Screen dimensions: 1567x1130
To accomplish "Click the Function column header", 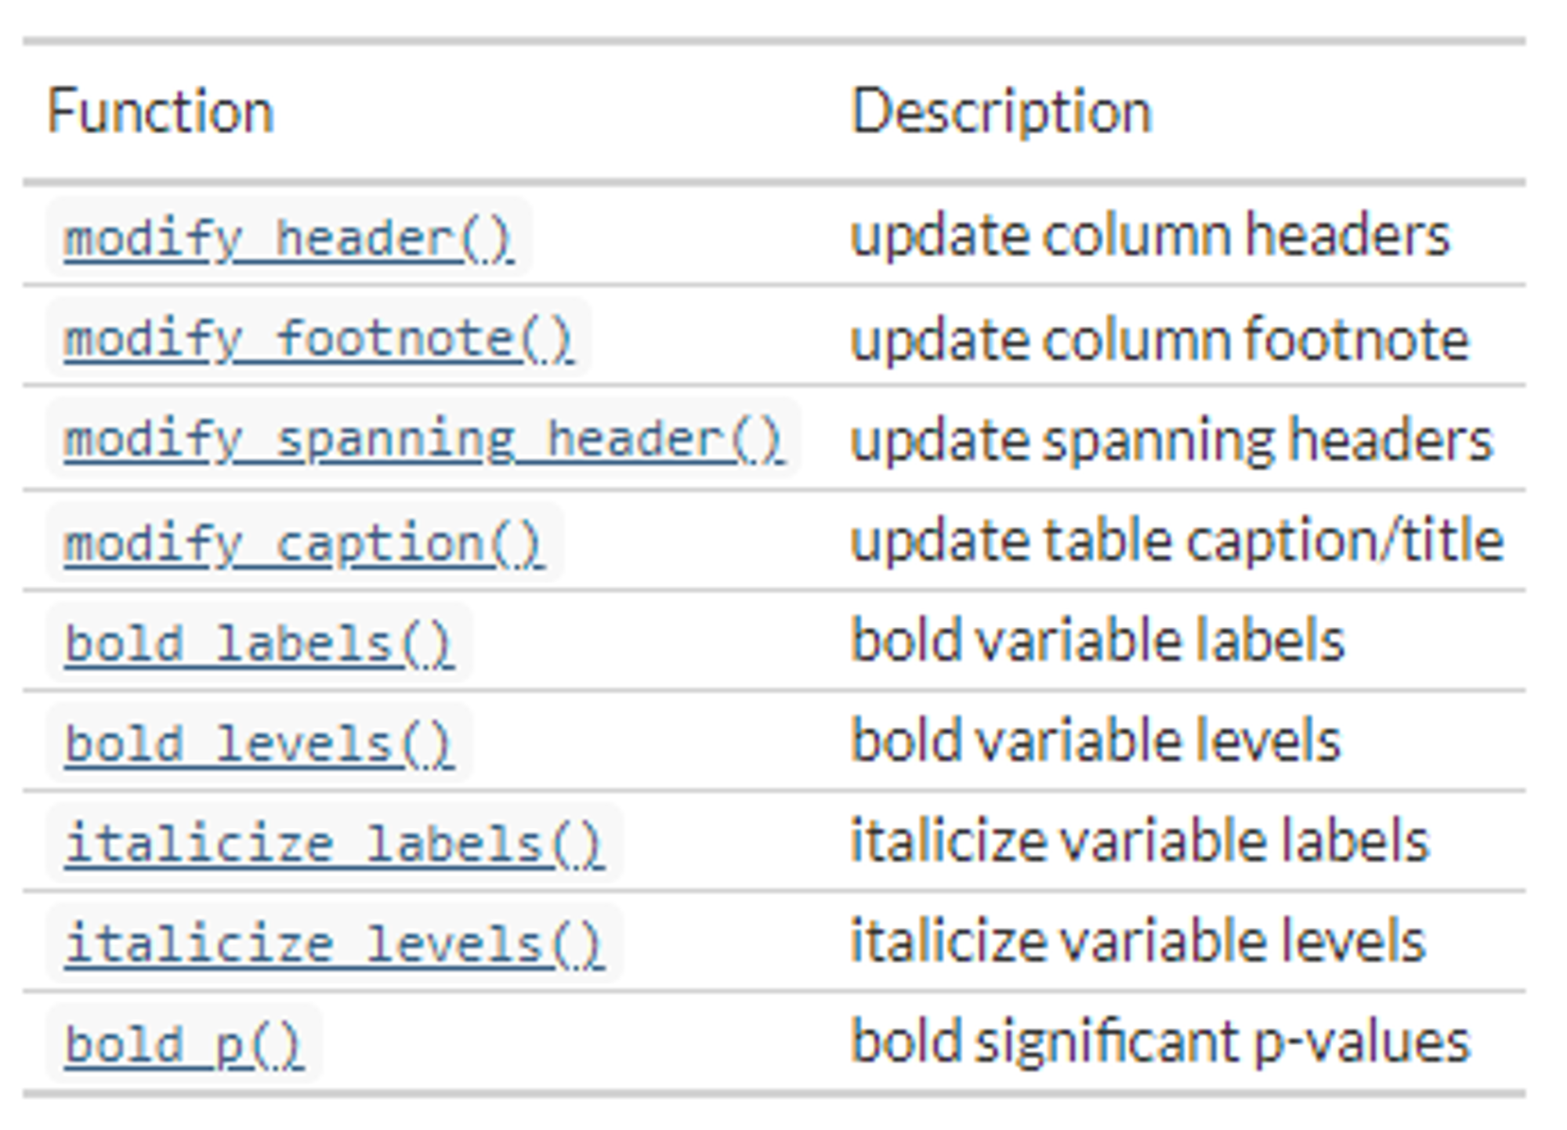I will (161, 111).
